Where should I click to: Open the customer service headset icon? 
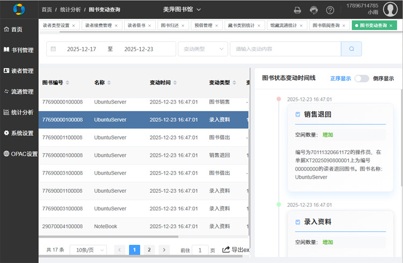point(314,10)
